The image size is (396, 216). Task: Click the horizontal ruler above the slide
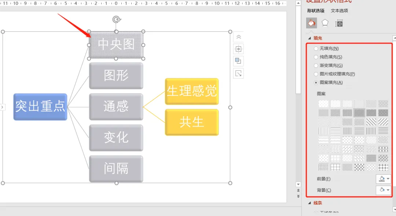[143, 3]
